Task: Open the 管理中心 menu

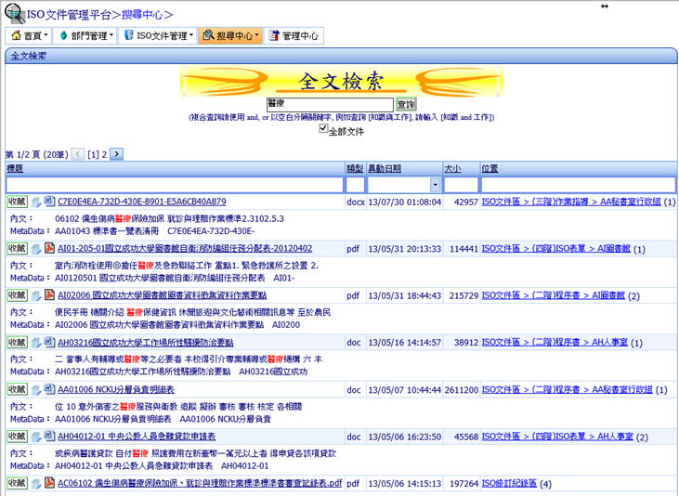Action: (x=294, y=35)
